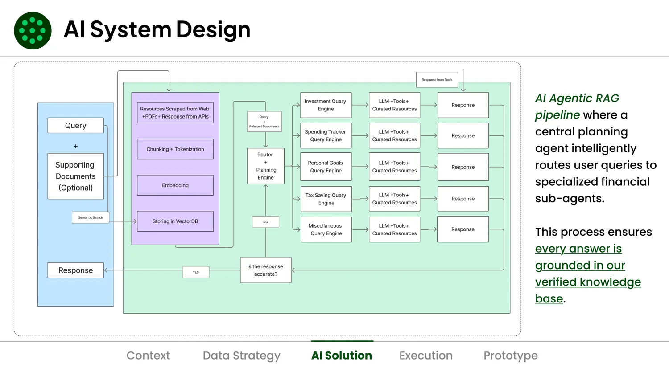Screen dimensions: 669x376
Task: Click the green dotted circle logo
Action: (x=33, y=30)
